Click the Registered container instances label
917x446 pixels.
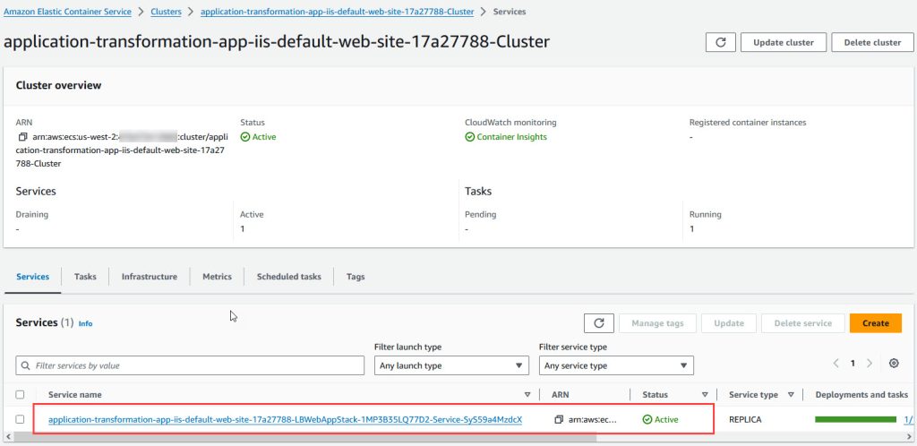click(748, 123)
